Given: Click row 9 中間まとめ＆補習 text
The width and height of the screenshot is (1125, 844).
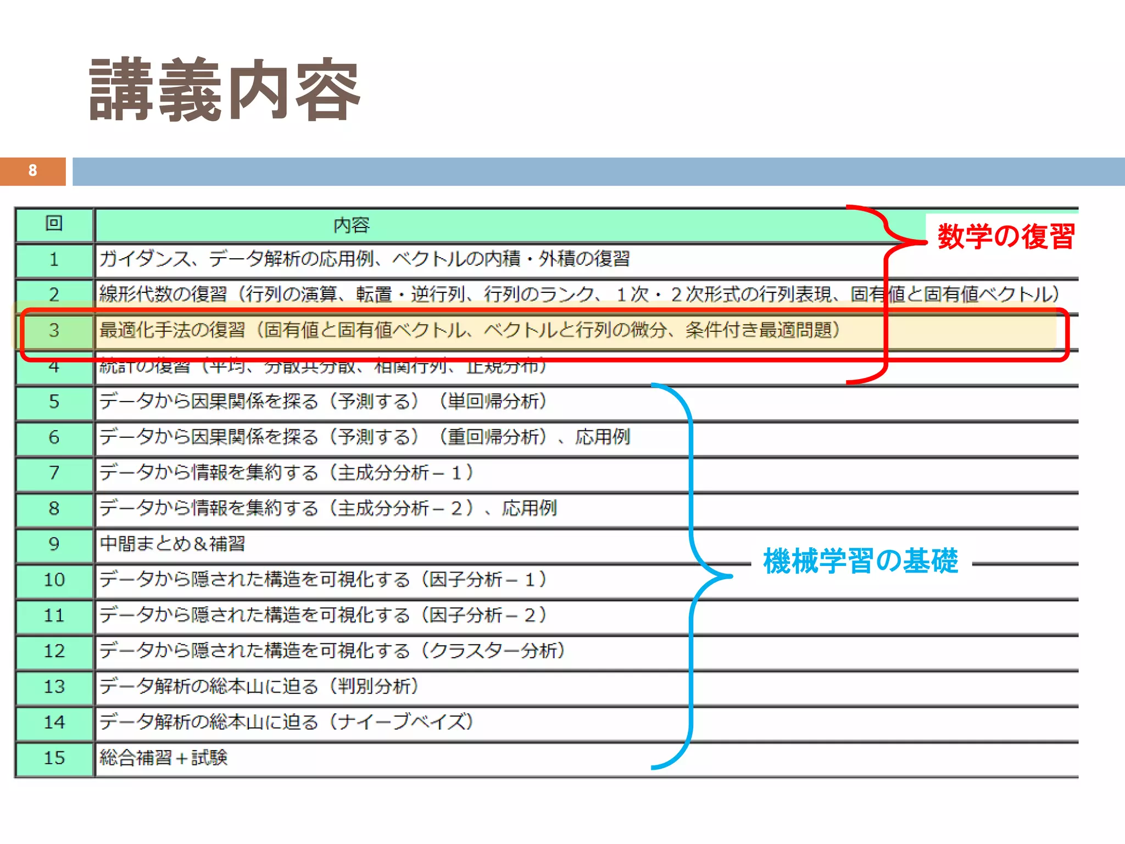Looking at the screenshot, I should click(x=172, y=544).
